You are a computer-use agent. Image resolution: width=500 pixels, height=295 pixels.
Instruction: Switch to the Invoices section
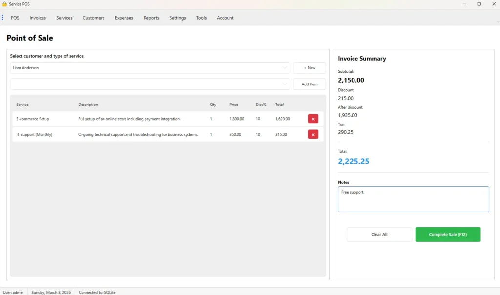(x=38, y=18)
